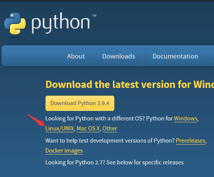Open the Mac OS X downloads link

[x=88, y=128]
